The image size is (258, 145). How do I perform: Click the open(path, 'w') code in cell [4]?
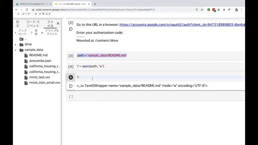[x=91, y=66]
